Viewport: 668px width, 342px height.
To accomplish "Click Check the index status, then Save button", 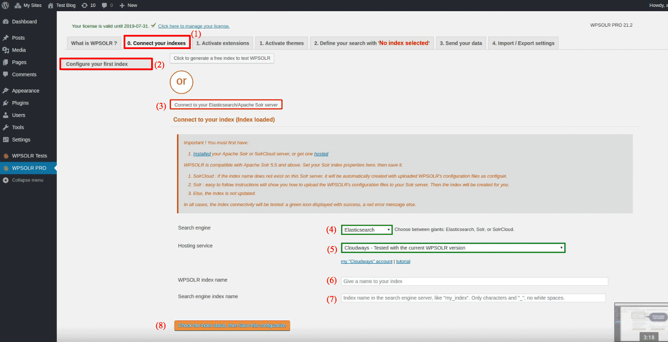I will (x=232, y=326).
